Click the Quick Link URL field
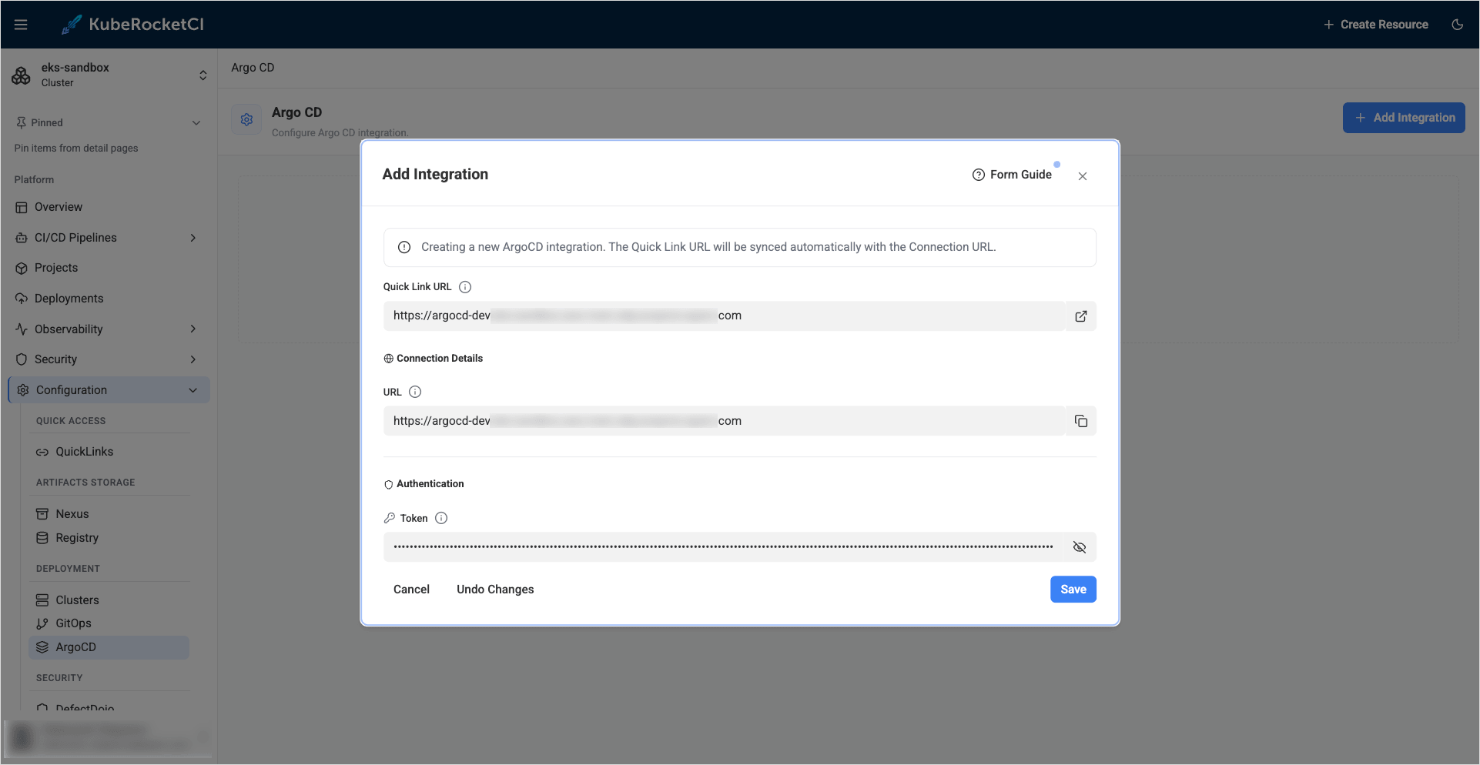Screen dimensions: 1480x765 724,316
